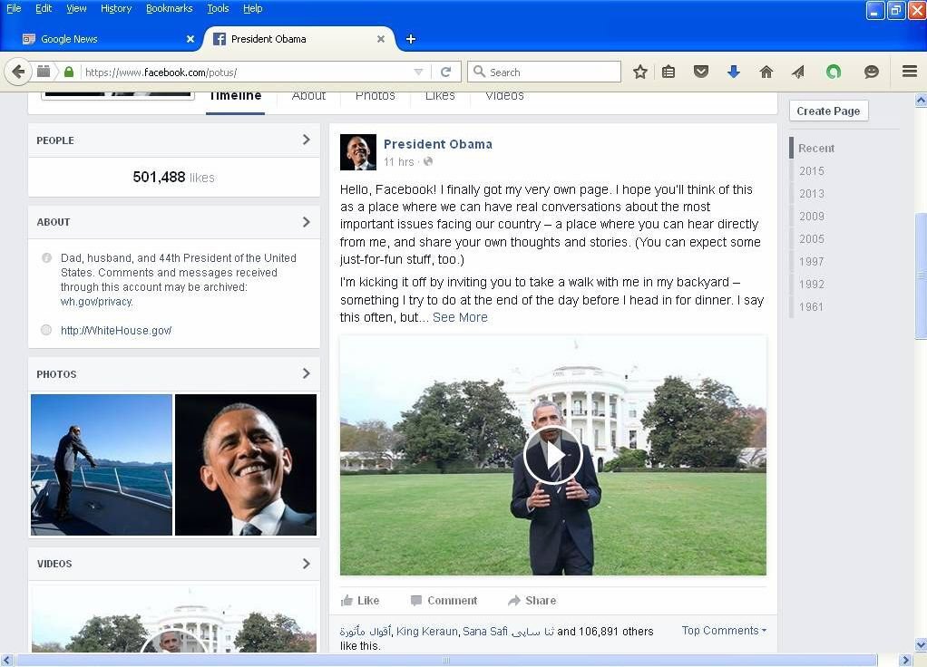Screen dimensions: 927x667
Task: Open downloads blue arrow icon
Action: coord(733,72)
